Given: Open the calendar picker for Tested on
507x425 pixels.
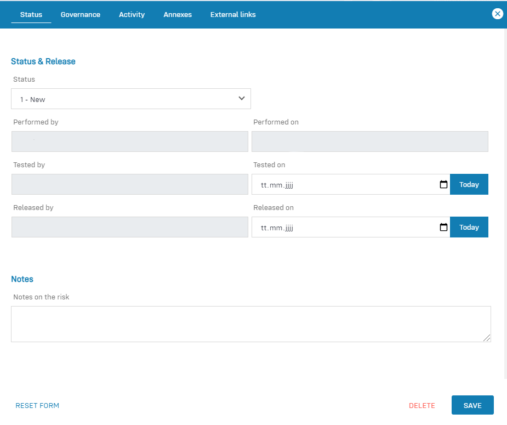Looking at the screenshot, I should (443, 185).
